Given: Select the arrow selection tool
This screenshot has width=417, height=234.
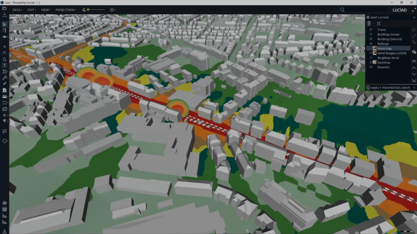Looking at the screenshot, I should pos(4,24).
